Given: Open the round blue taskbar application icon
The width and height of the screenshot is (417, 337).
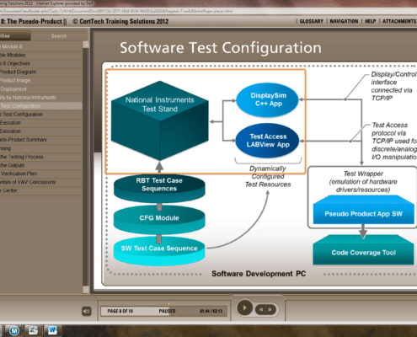Looking at the screenshot, I should click(x=14, y=331).
